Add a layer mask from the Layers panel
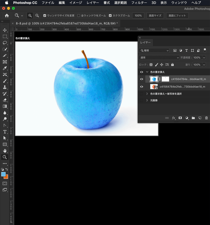The width and height of the screenshot is (210, 225). pyautogui.click(x=180, y=118)
